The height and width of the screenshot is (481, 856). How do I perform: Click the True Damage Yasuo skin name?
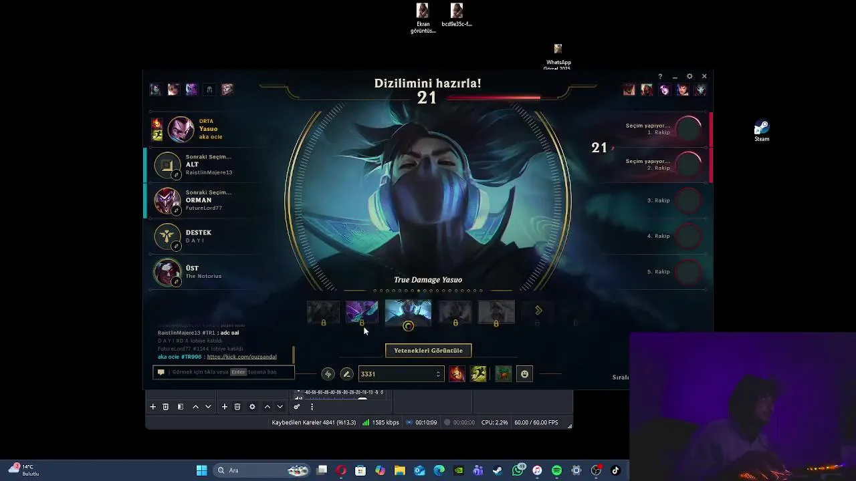[x=428, y=280]
